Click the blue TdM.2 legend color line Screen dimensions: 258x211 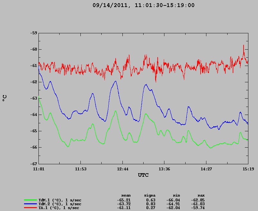(x=30, y=204)
